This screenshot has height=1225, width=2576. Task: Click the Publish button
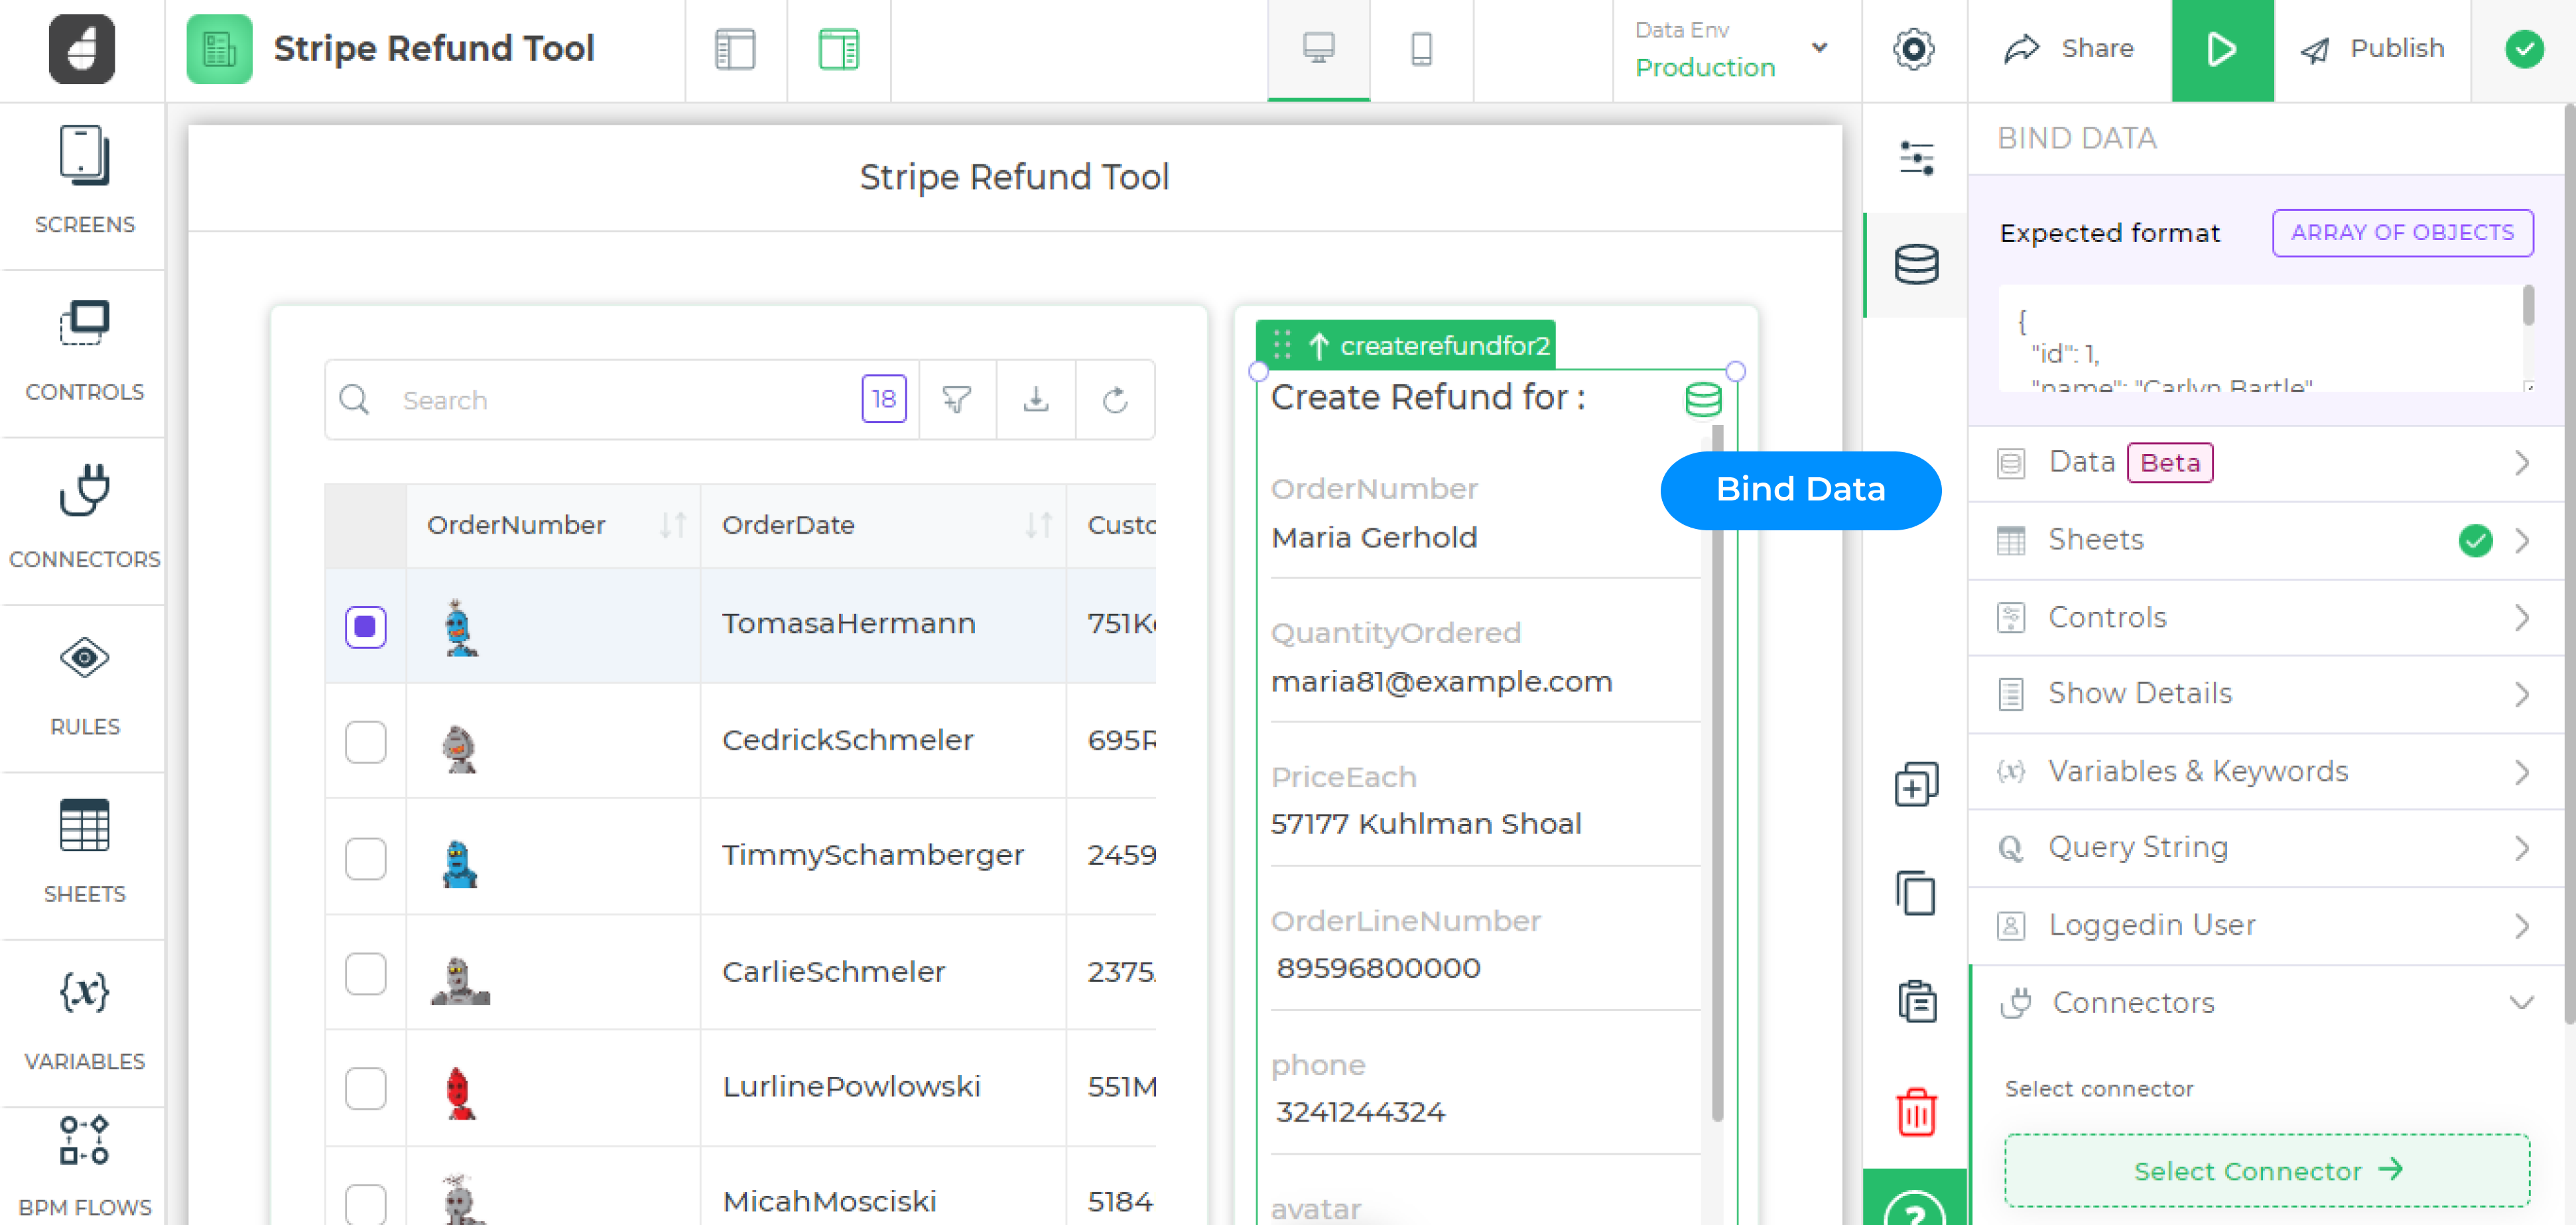2372,49
